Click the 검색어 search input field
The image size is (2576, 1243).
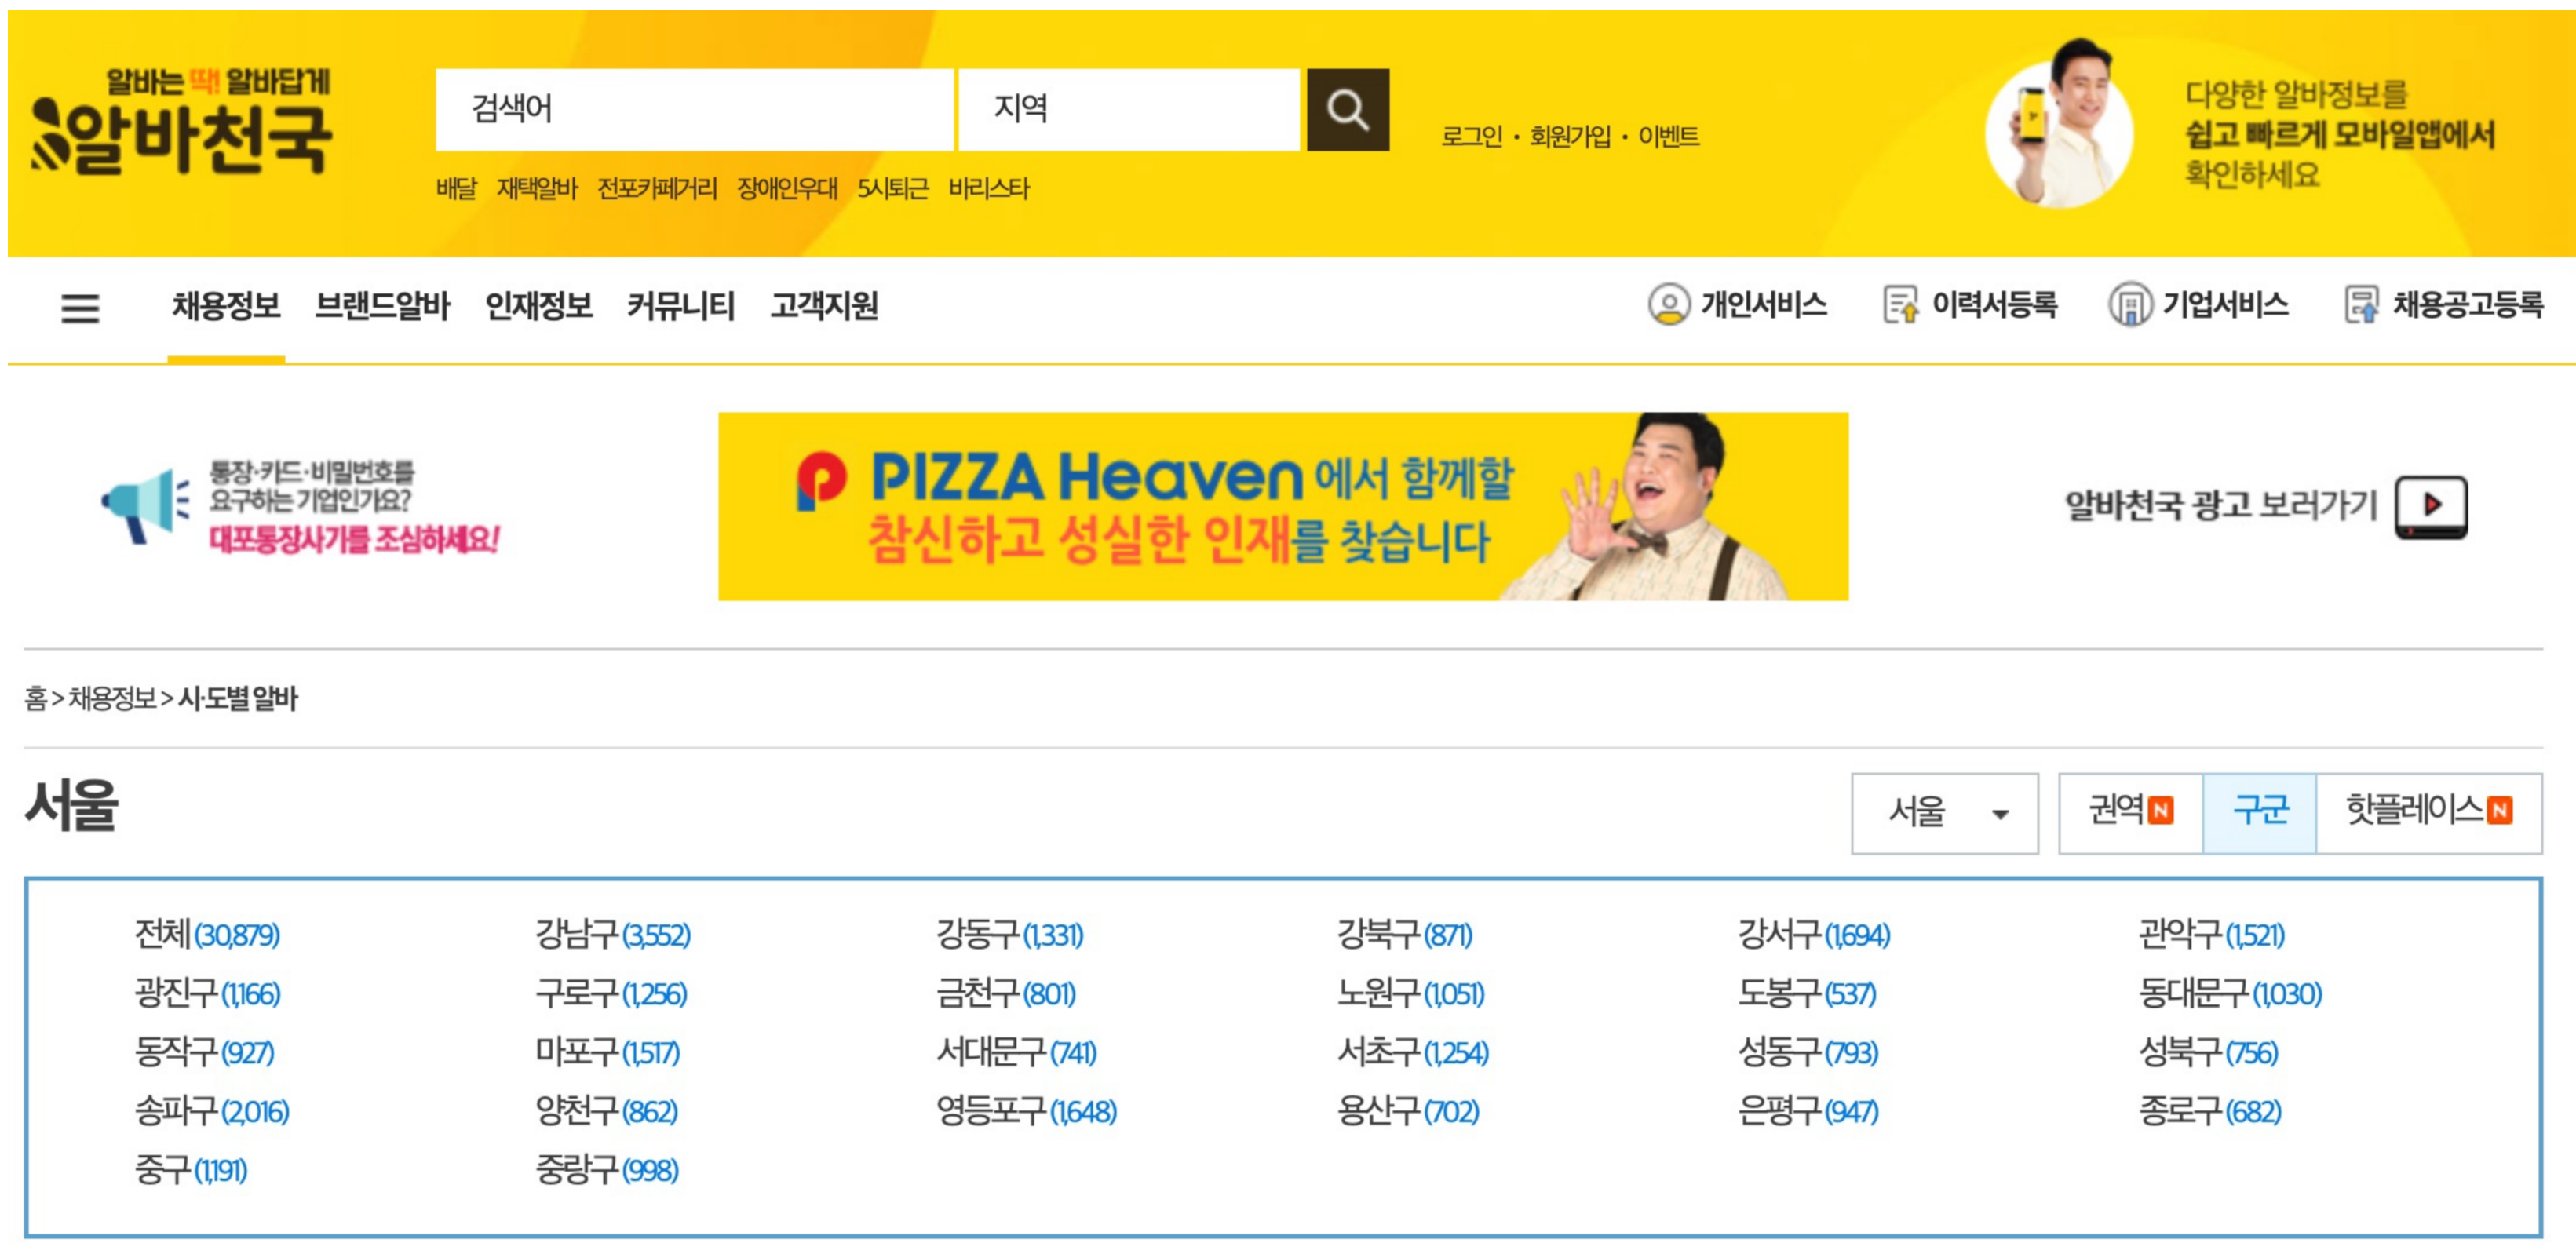[x=693, y=109]
